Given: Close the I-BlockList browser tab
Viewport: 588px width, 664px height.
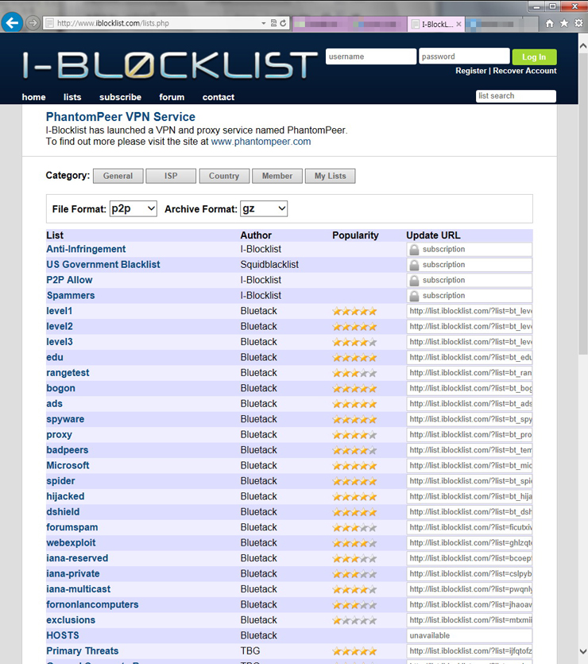Looking at the screenshot, I should point(458,24).
